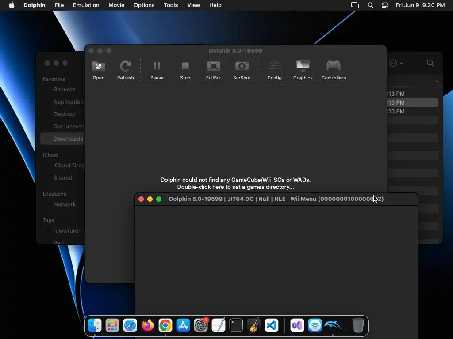Select Applications in Finder sidebar
This screenshot has width=453, height=339.
click(69, 102)
